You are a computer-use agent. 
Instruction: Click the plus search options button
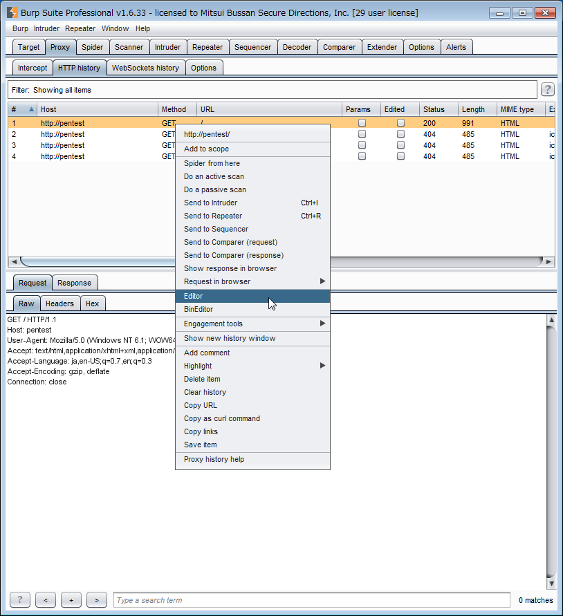[71, 600]
